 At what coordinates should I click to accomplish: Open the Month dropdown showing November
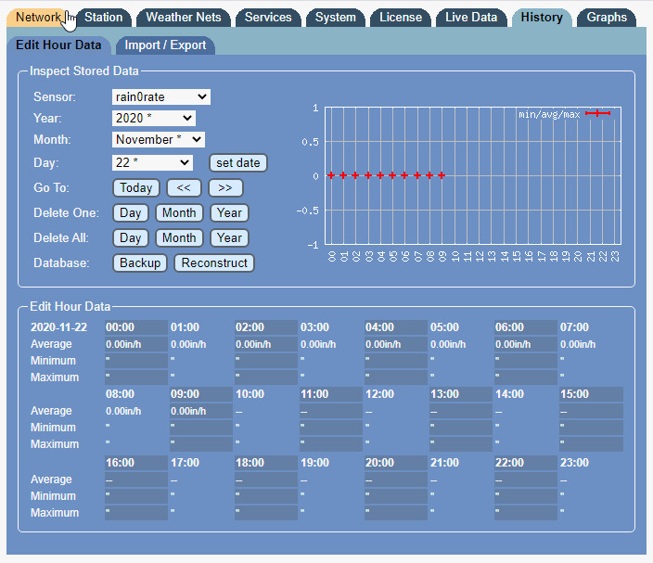(159, 139)
